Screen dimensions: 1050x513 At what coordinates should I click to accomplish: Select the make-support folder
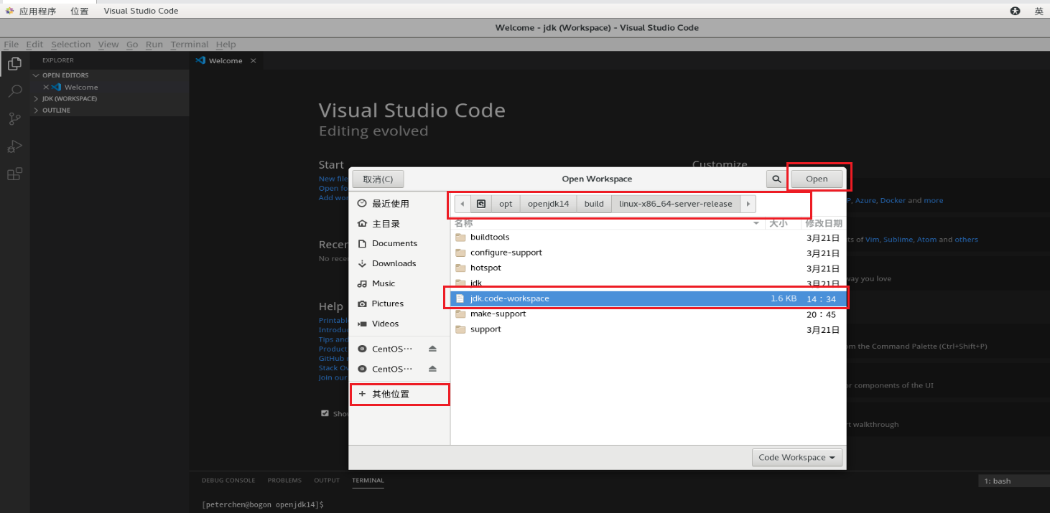click(648, 314)
